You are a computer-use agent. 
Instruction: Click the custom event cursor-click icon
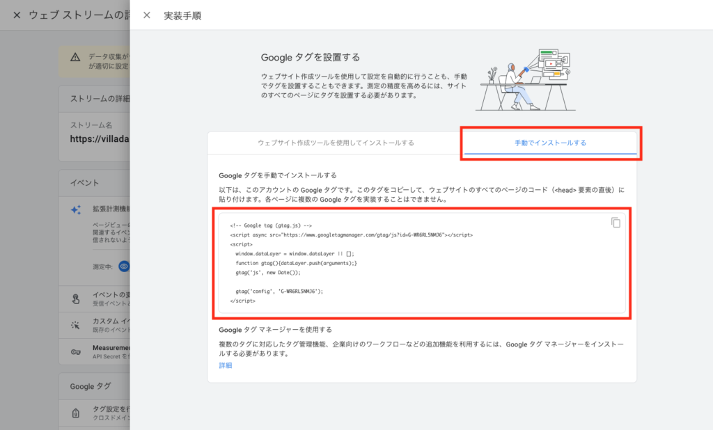coord(75,325)
